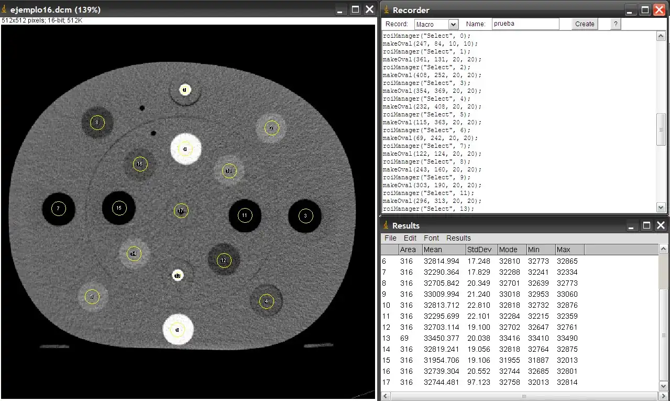The width and height of the screenshot is (670, 401).
Task: Open the Edit menu in Results
Action: [410, 238]
